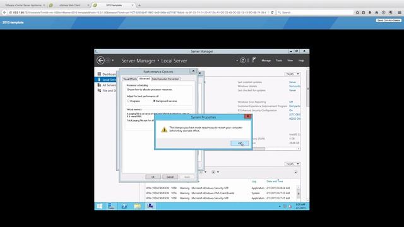Select the Background services radio button
Screen dimensions: 404x227
[x=154, y=101]
